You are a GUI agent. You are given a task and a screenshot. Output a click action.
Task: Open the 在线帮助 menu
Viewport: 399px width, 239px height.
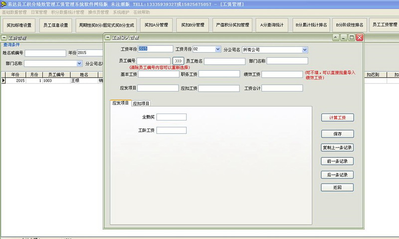point(142,12)
